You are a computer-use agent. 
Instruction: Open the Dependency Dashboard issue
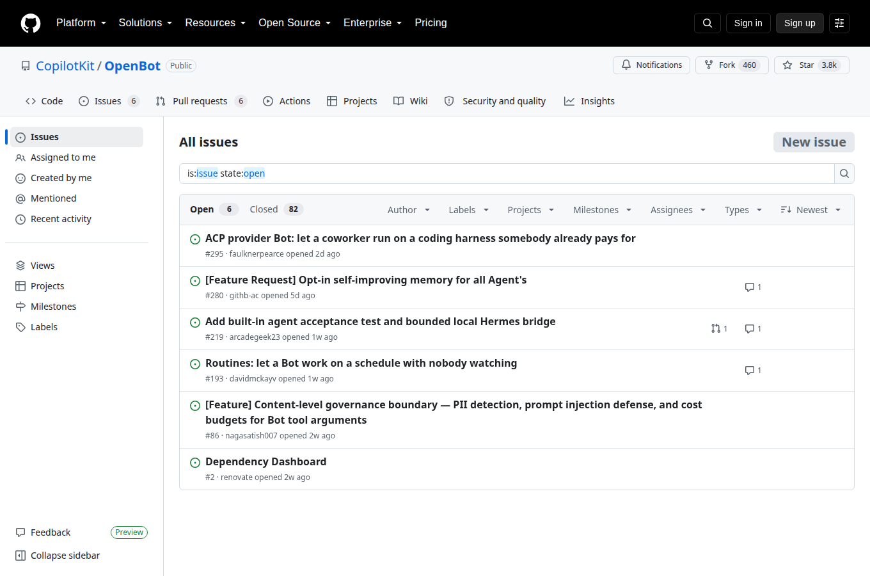[x=265, y=461]
